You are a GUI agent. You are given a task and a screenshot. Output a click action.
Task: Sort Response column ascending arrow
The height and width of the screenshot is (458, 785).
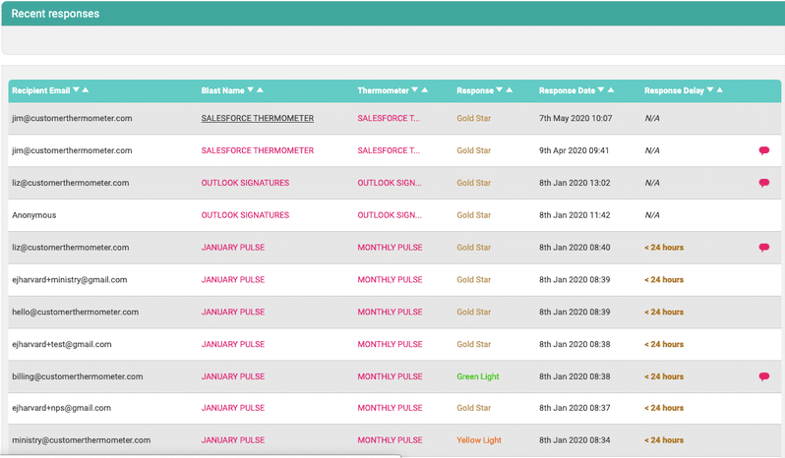pyautogui.click(x=510, y=90)
